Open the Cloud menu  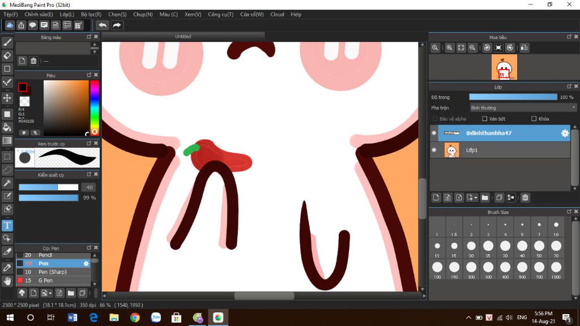(x=277, y=14)
